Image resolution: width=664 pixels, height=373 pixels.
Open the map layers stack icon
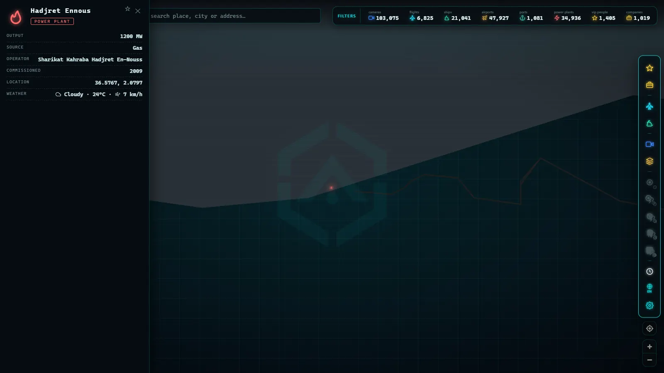(649, 161)
